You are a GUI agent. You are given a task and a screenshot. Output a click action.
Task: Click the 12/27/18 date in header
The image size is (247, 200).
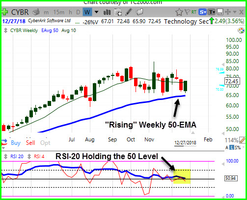pos(14,21)
